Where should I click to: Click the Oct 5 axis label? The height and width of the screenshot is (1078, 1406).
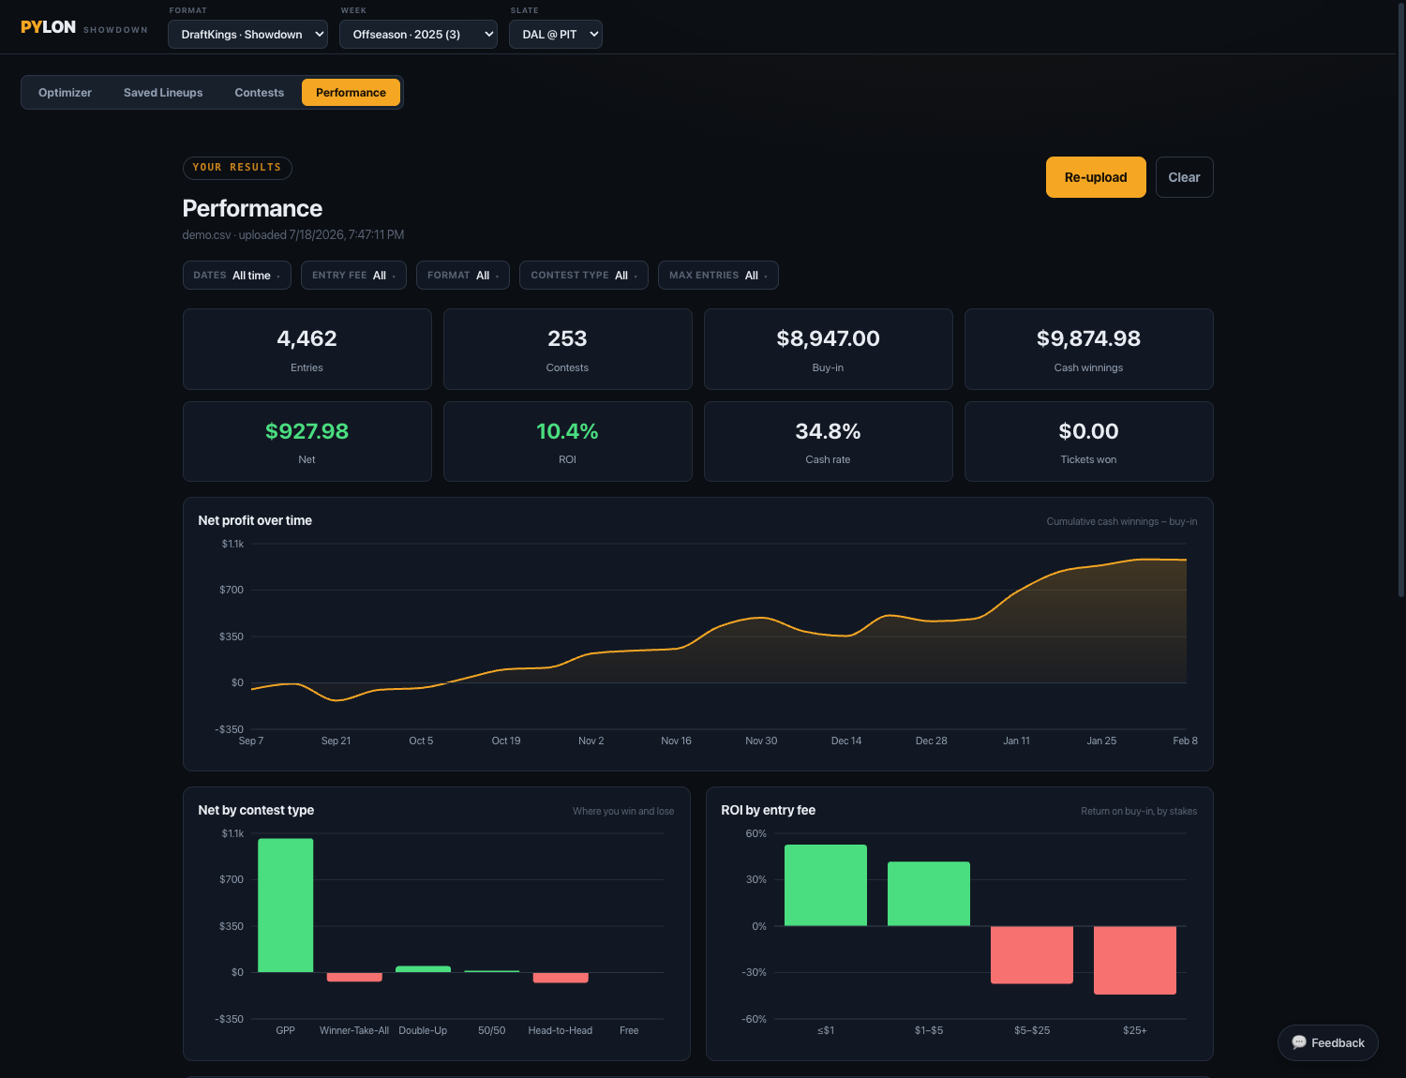click(x=421, y=741)
